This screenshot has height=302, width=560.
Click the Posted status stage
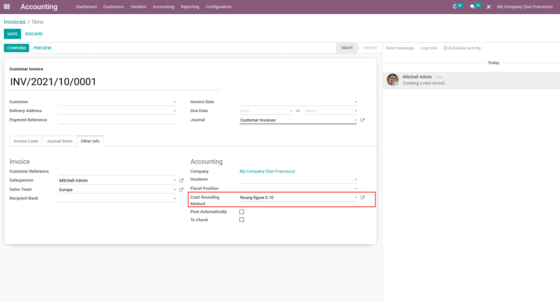pyautogui.click(x=370, y=48)
